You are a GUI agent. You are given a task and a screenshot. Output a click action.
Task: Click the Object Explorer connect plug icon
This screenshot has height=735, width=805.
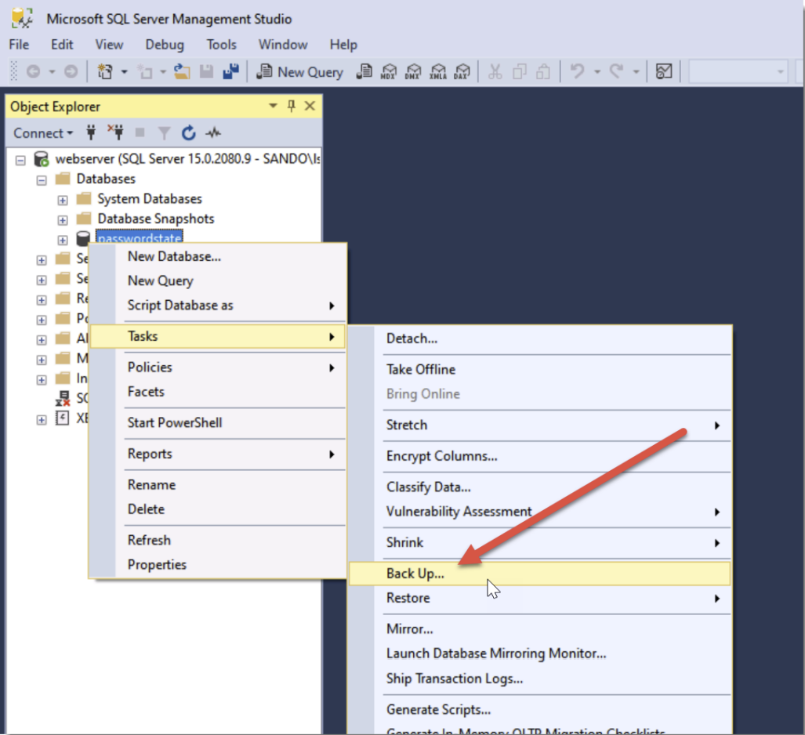91,133
